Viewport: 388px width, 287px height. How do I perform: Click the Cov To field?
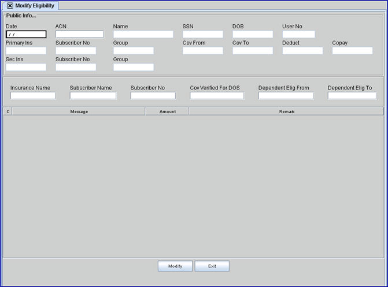253,51
